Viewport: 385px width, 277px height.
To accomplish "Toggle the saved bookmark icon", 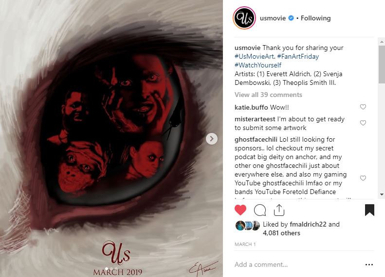I will 369,210.
